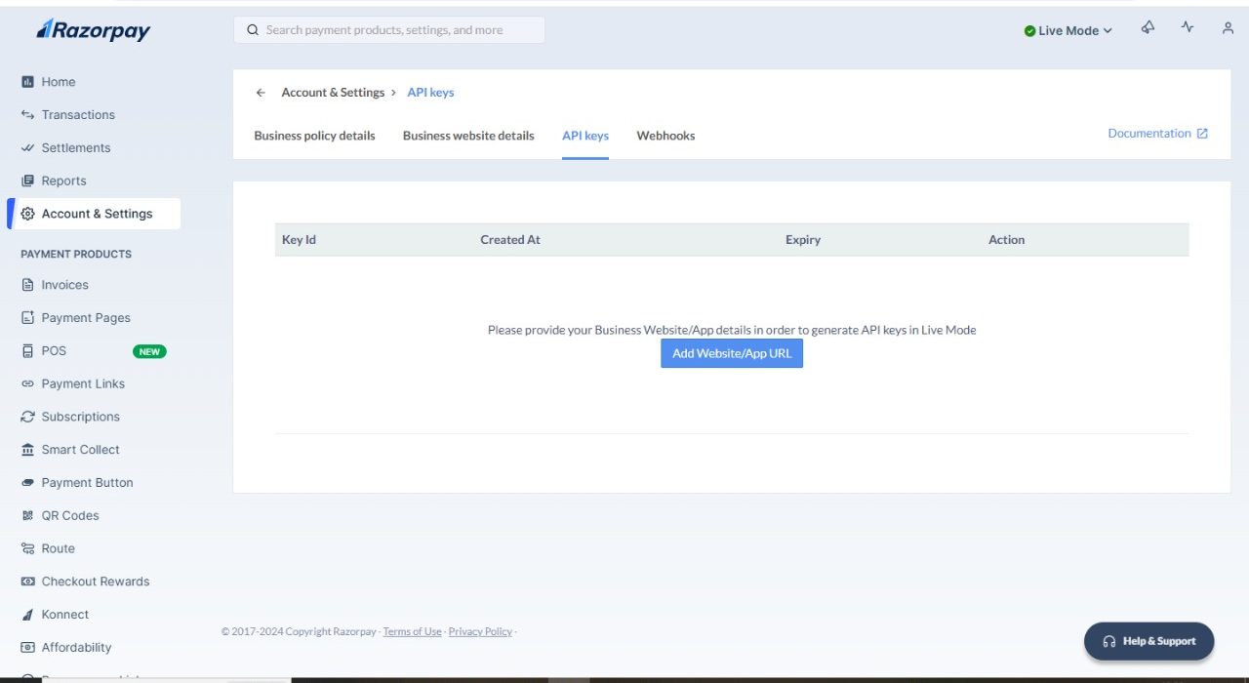The image size is (1249, 683).
Task: Open the Business policy details tab
Action: [314, 136]
